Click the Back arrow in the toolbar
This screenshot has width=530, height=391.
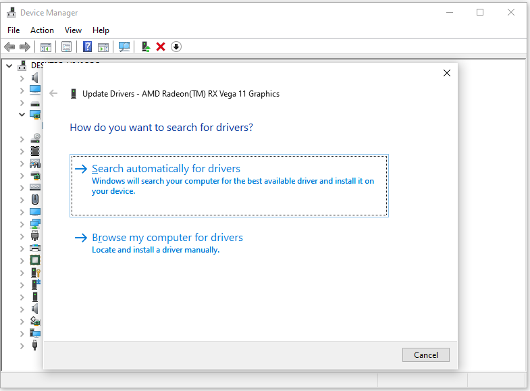(x=9, y=47)
